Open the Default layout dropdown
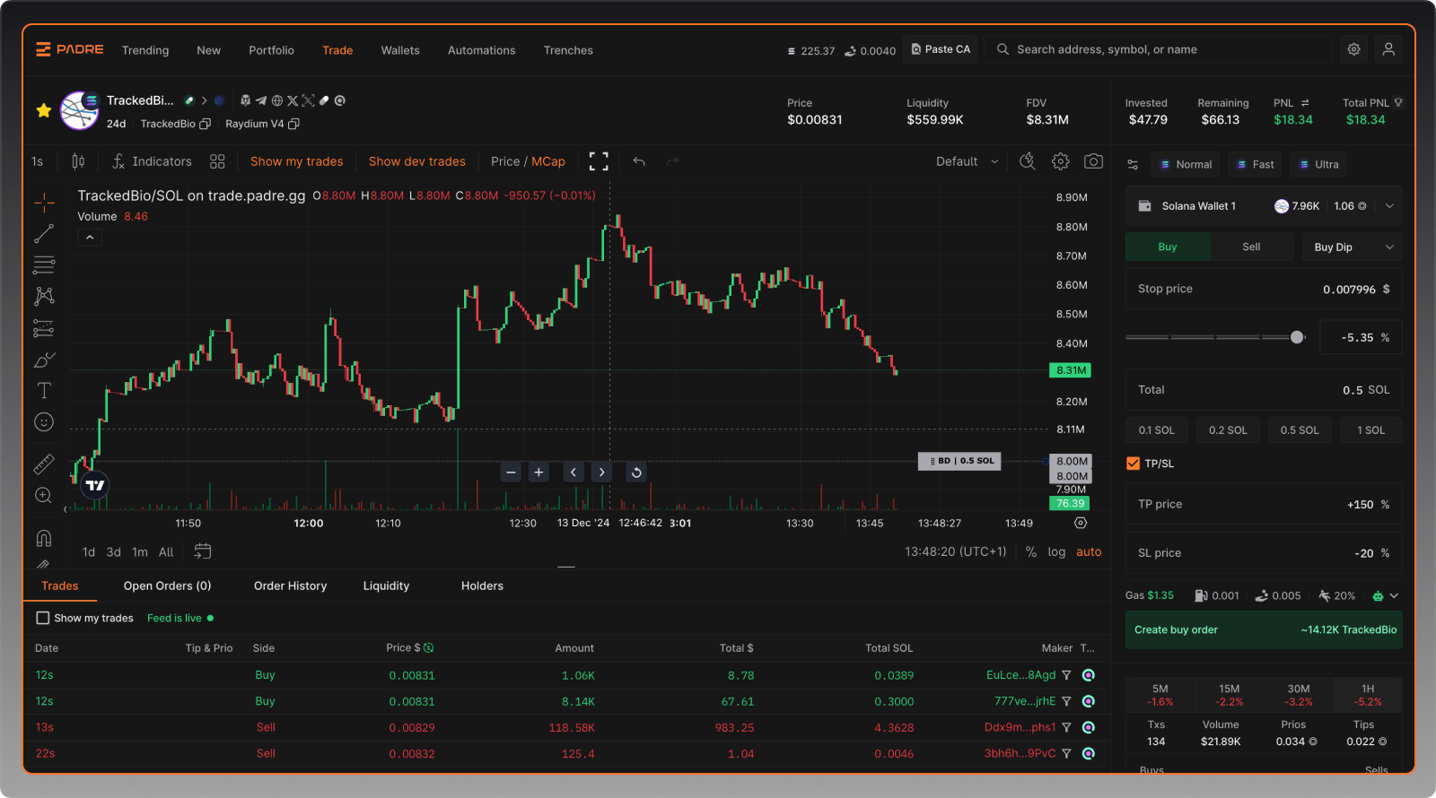The image size is (1436, 798). [967, 161]
